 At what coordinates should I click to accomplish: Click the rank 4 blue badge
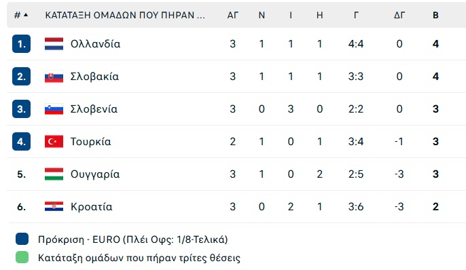pos(22,142)
